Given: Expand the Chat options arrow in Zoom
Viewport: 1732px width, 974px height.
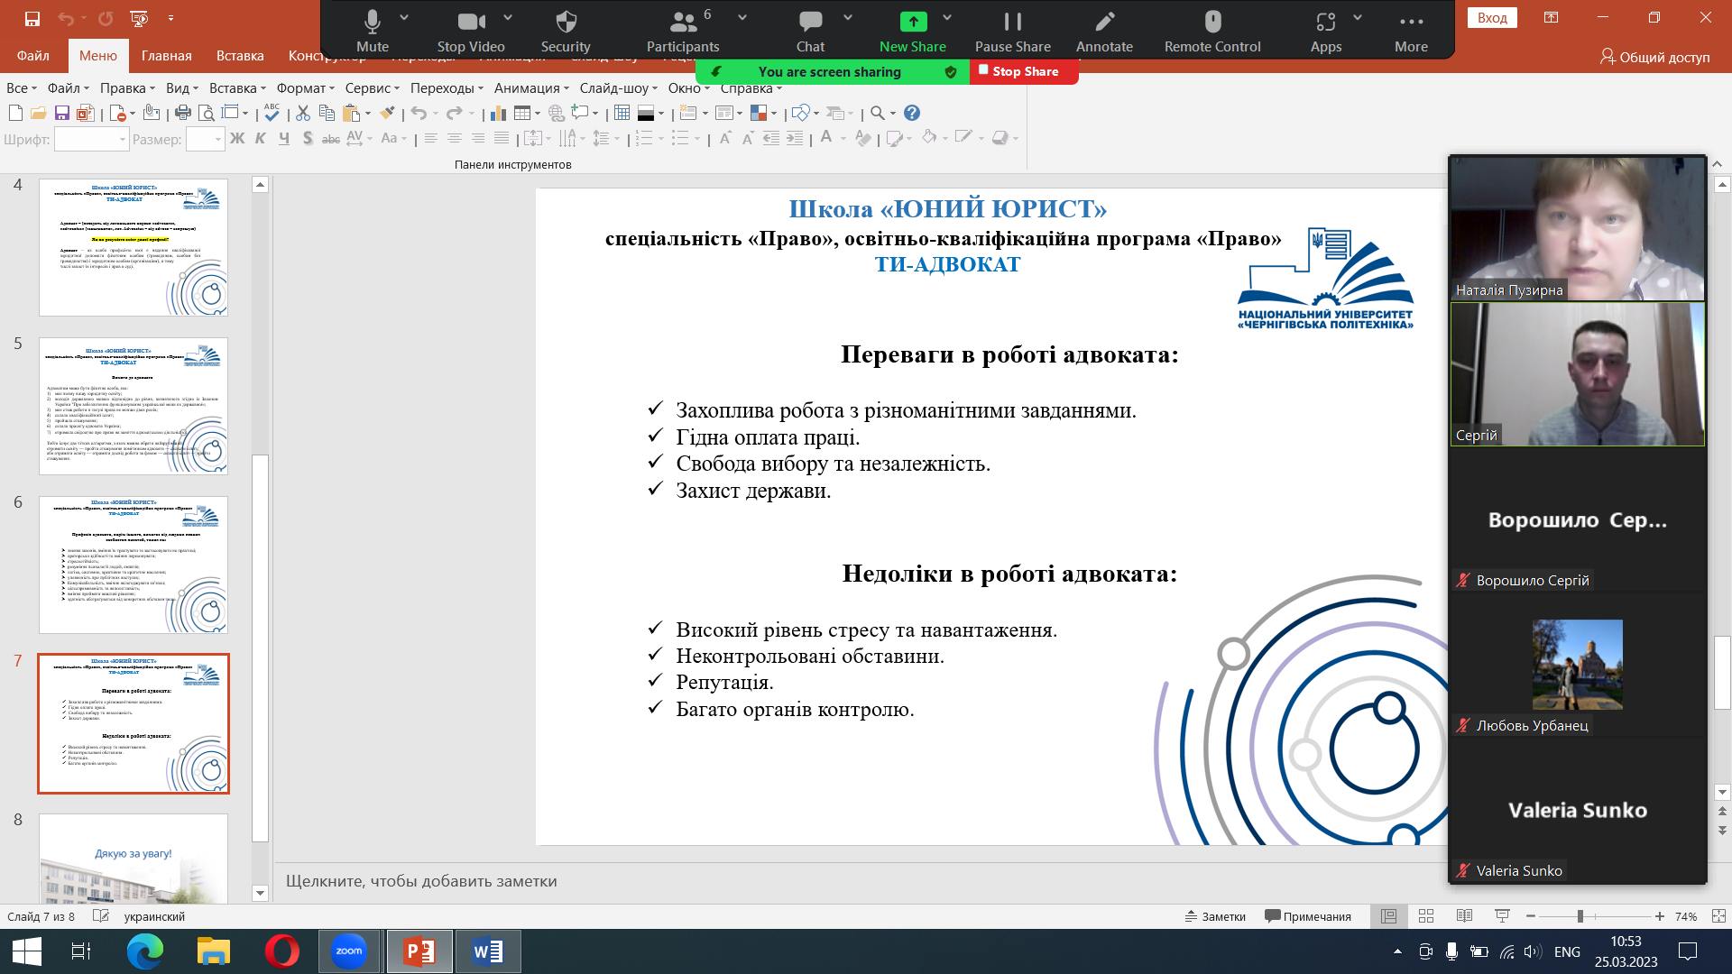Looking at the screenshot, I should click(848, 17).
